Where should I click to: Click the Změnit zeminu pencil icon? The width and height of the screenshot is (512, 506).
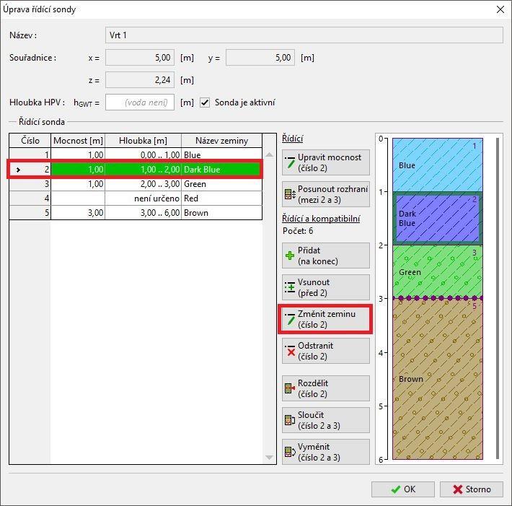(290, 319)
